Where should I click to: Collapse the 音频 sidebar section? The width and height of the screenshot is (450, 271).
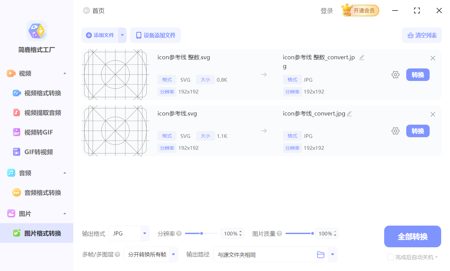(x=65, y=173)
